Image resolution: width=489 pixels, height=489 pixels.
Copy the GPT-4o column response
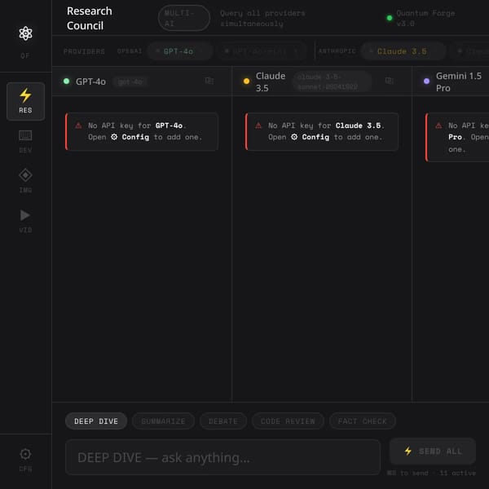click(209, 81)
